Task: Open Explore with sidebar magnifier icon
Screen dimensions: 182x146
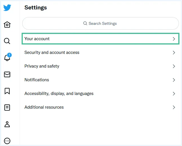Action: point(7,41)
